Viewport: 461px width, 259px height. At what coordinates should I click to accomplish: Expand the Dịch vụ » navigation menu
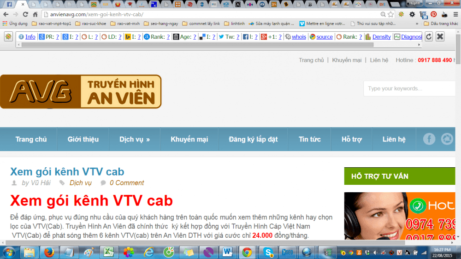135,139
